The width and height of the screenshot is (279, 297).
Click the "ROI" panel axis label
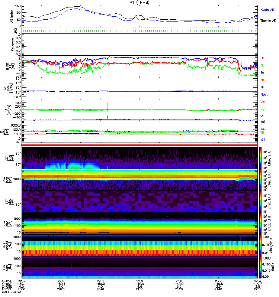click(16, 30)
